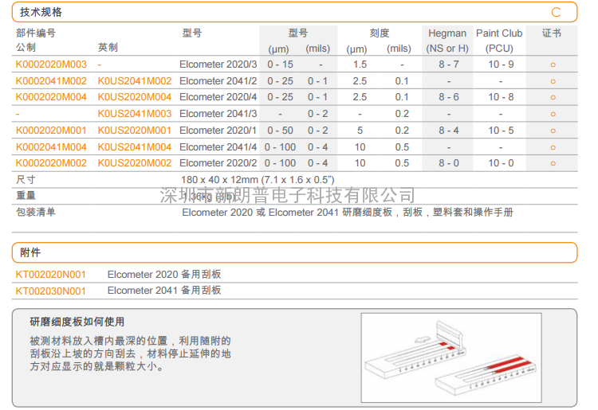Click Paint Club value 10 - 5
Screen dimensions: 598x410
(501, 131)
